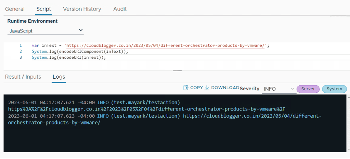Screen dimensions: 350x159
Task: Toggle the System log filter pill
Action: pos(334,89)
